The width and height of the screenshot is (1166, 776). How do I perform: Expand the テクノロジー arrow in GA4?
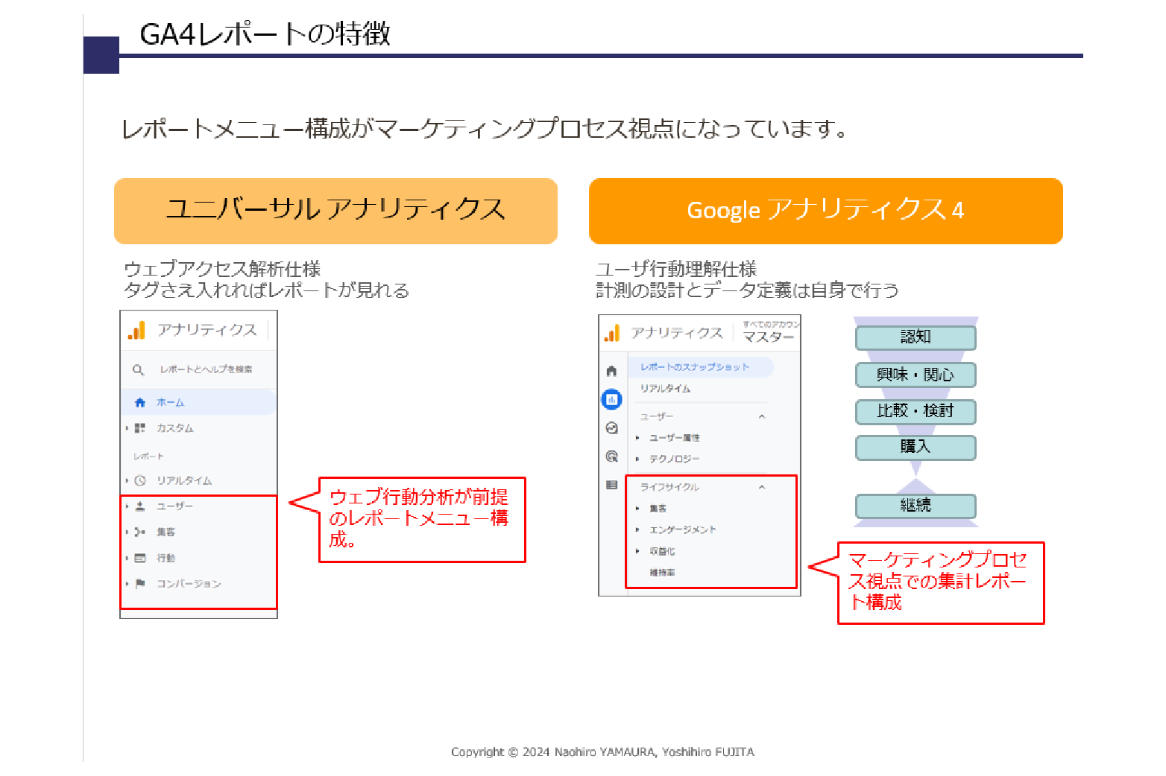(x=637, y=459)
